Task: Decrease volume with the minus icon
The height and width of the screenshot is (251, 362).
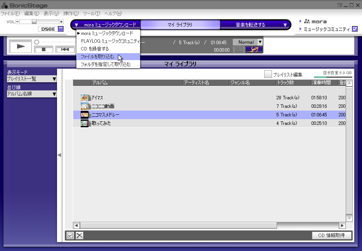Action: 17,22
